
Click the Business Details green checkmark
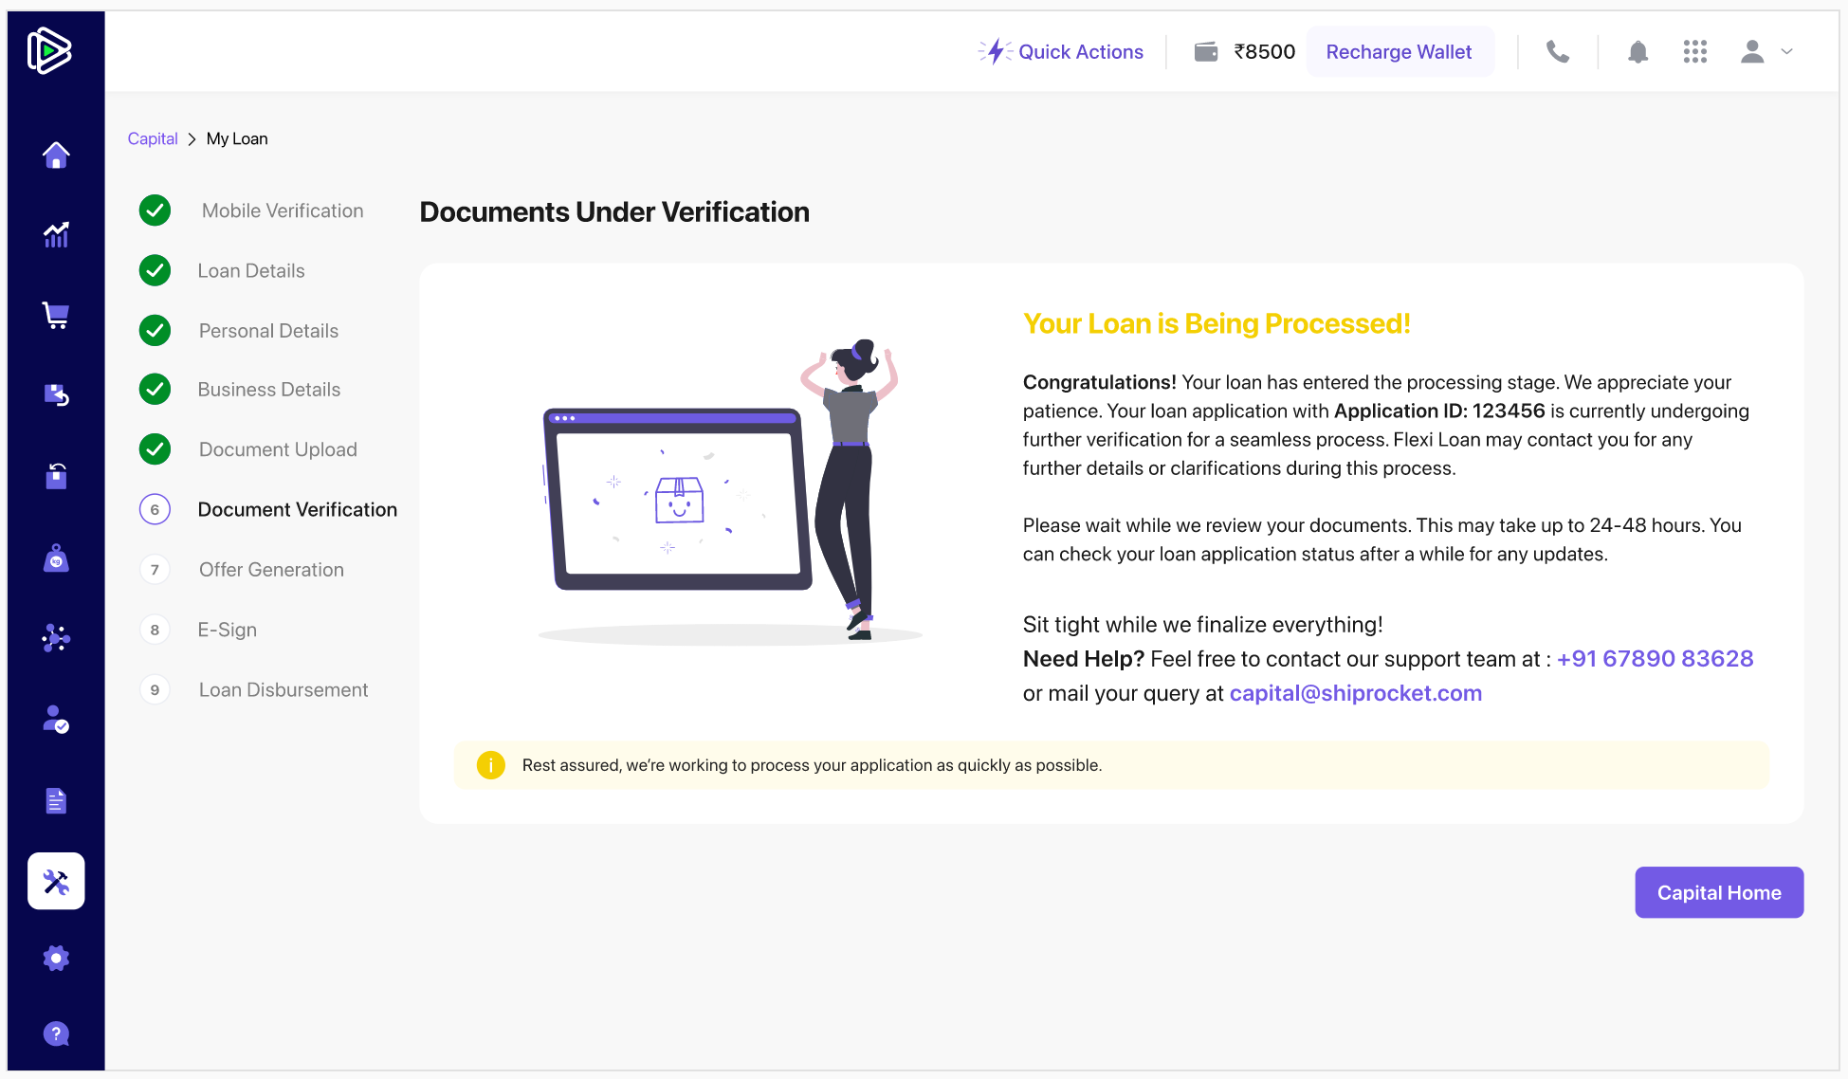pos(155,390)
